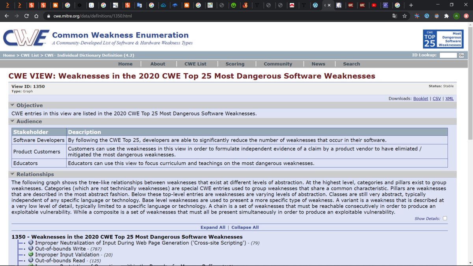Collapse the Relationships section
Screen dimensions: 473x266
(13, 174)
